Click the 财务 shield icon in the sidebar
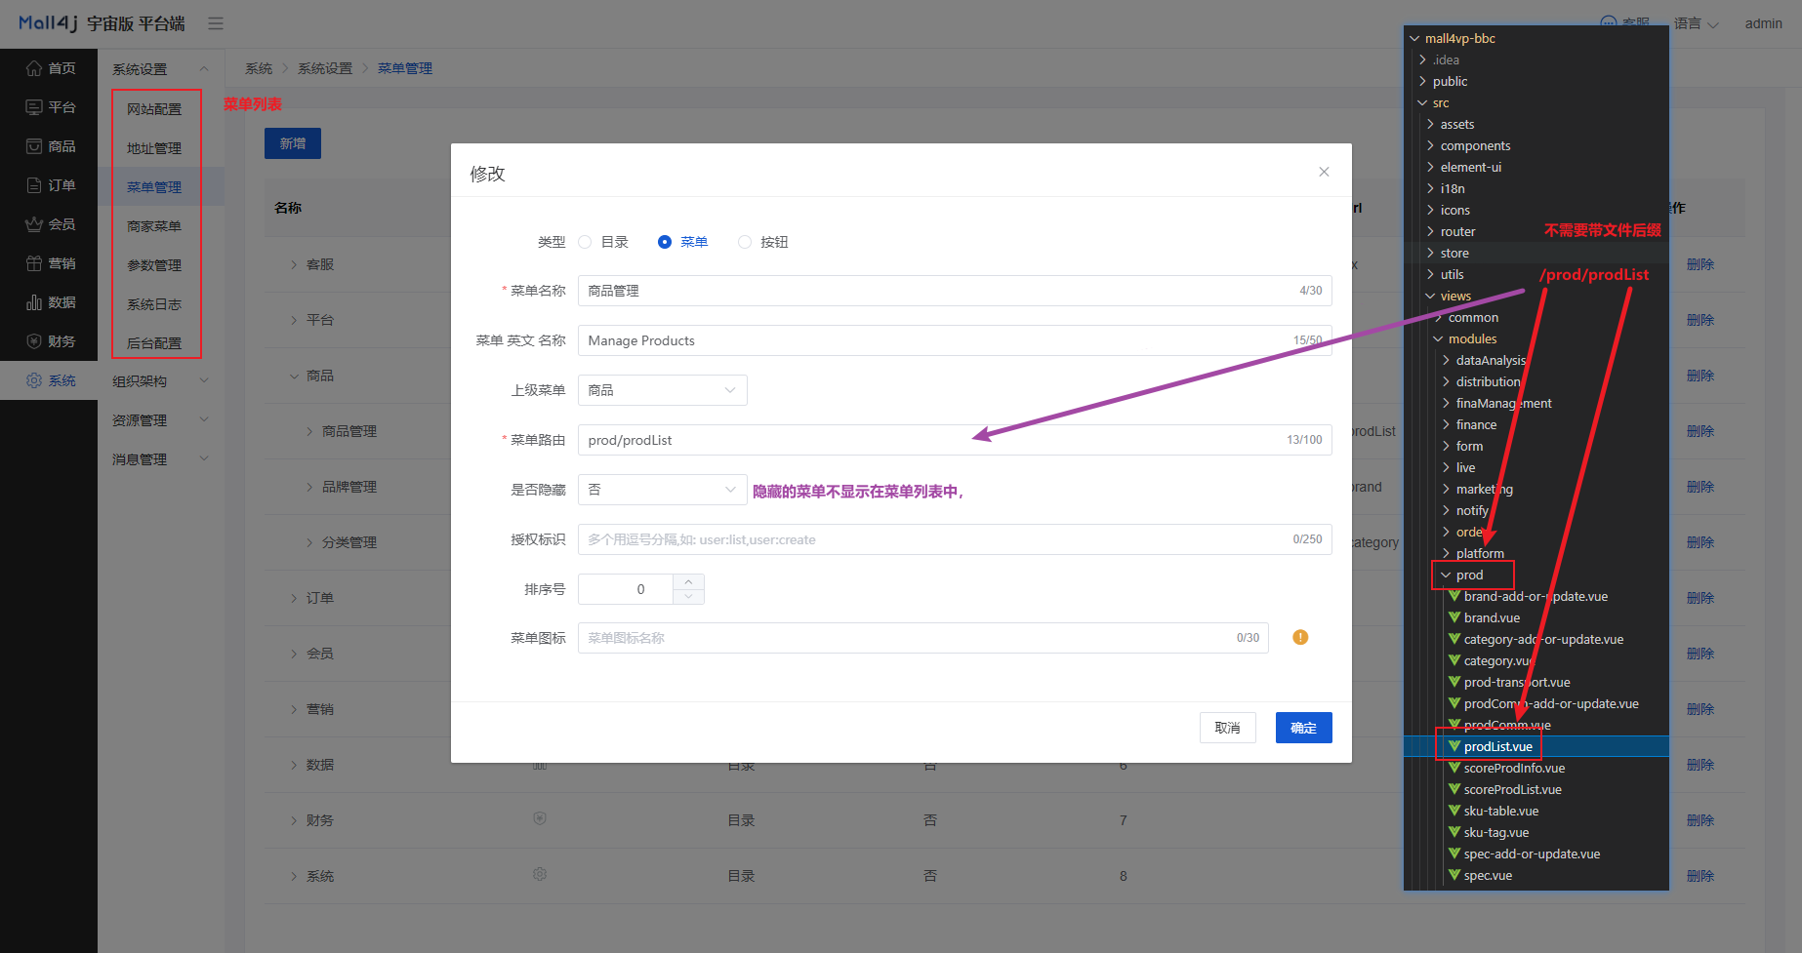Image resolution: width=1802 pixels, height=953 pixels. pyautogui.click(x=34, y=341)
